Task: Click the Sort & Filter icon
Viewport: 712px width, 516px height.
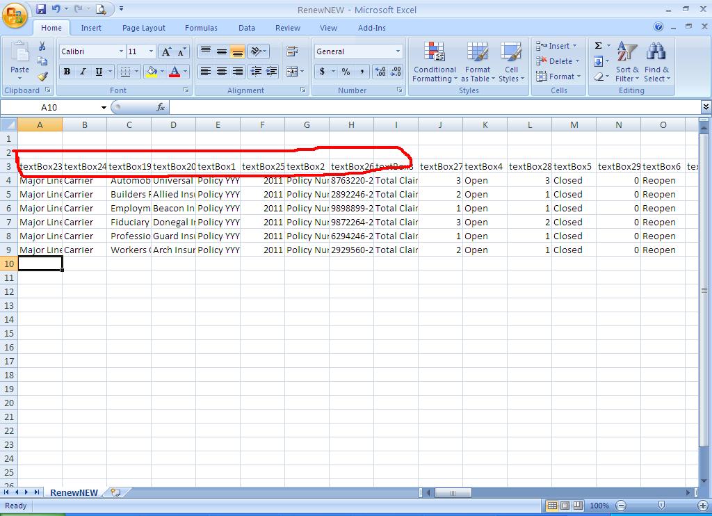Action: click(627, 63)
